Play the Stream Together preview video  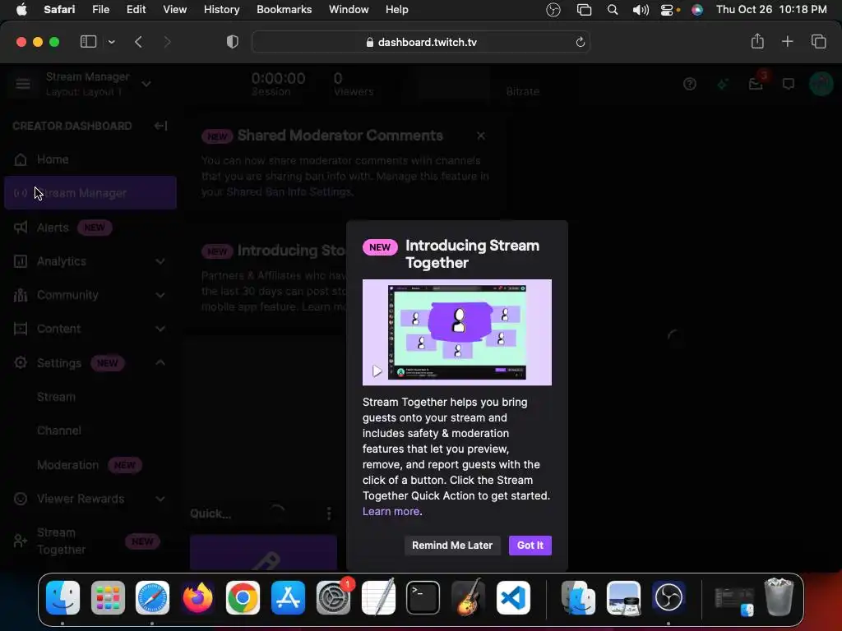pyautogui.click(x=377, y=371)
